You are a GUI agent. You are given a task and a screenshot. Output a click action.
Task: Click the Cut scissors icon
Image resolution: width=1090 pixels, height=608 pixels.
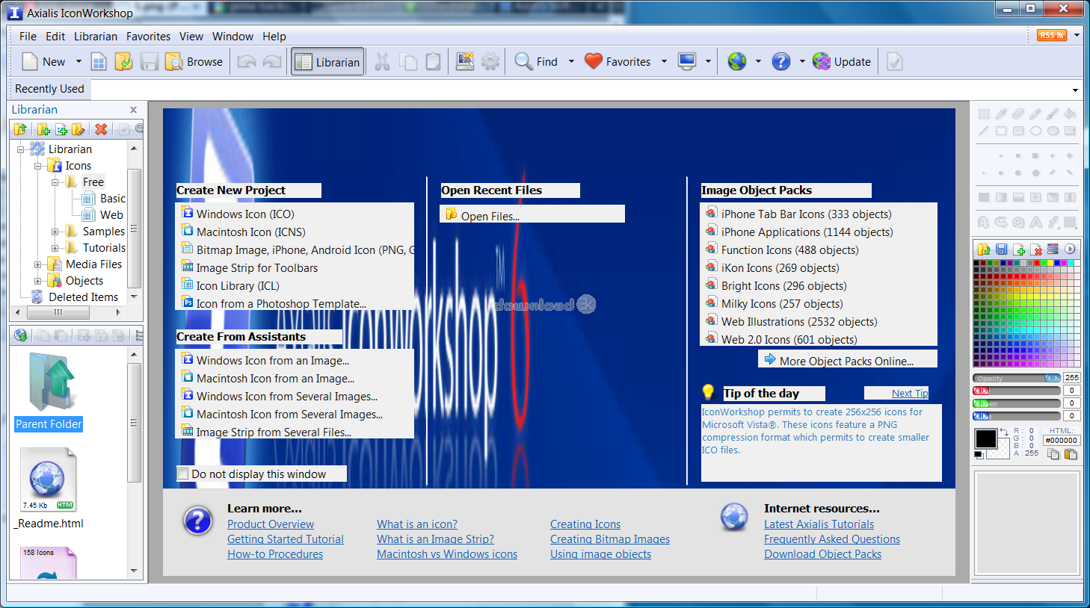pyautogui.click(x=382, y=61)
